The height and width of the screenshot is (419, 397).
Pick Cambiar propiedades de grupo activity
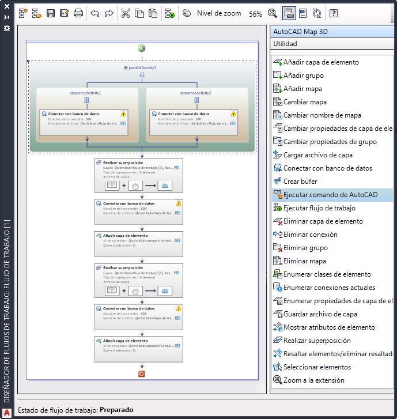click(x=332, y=142)
